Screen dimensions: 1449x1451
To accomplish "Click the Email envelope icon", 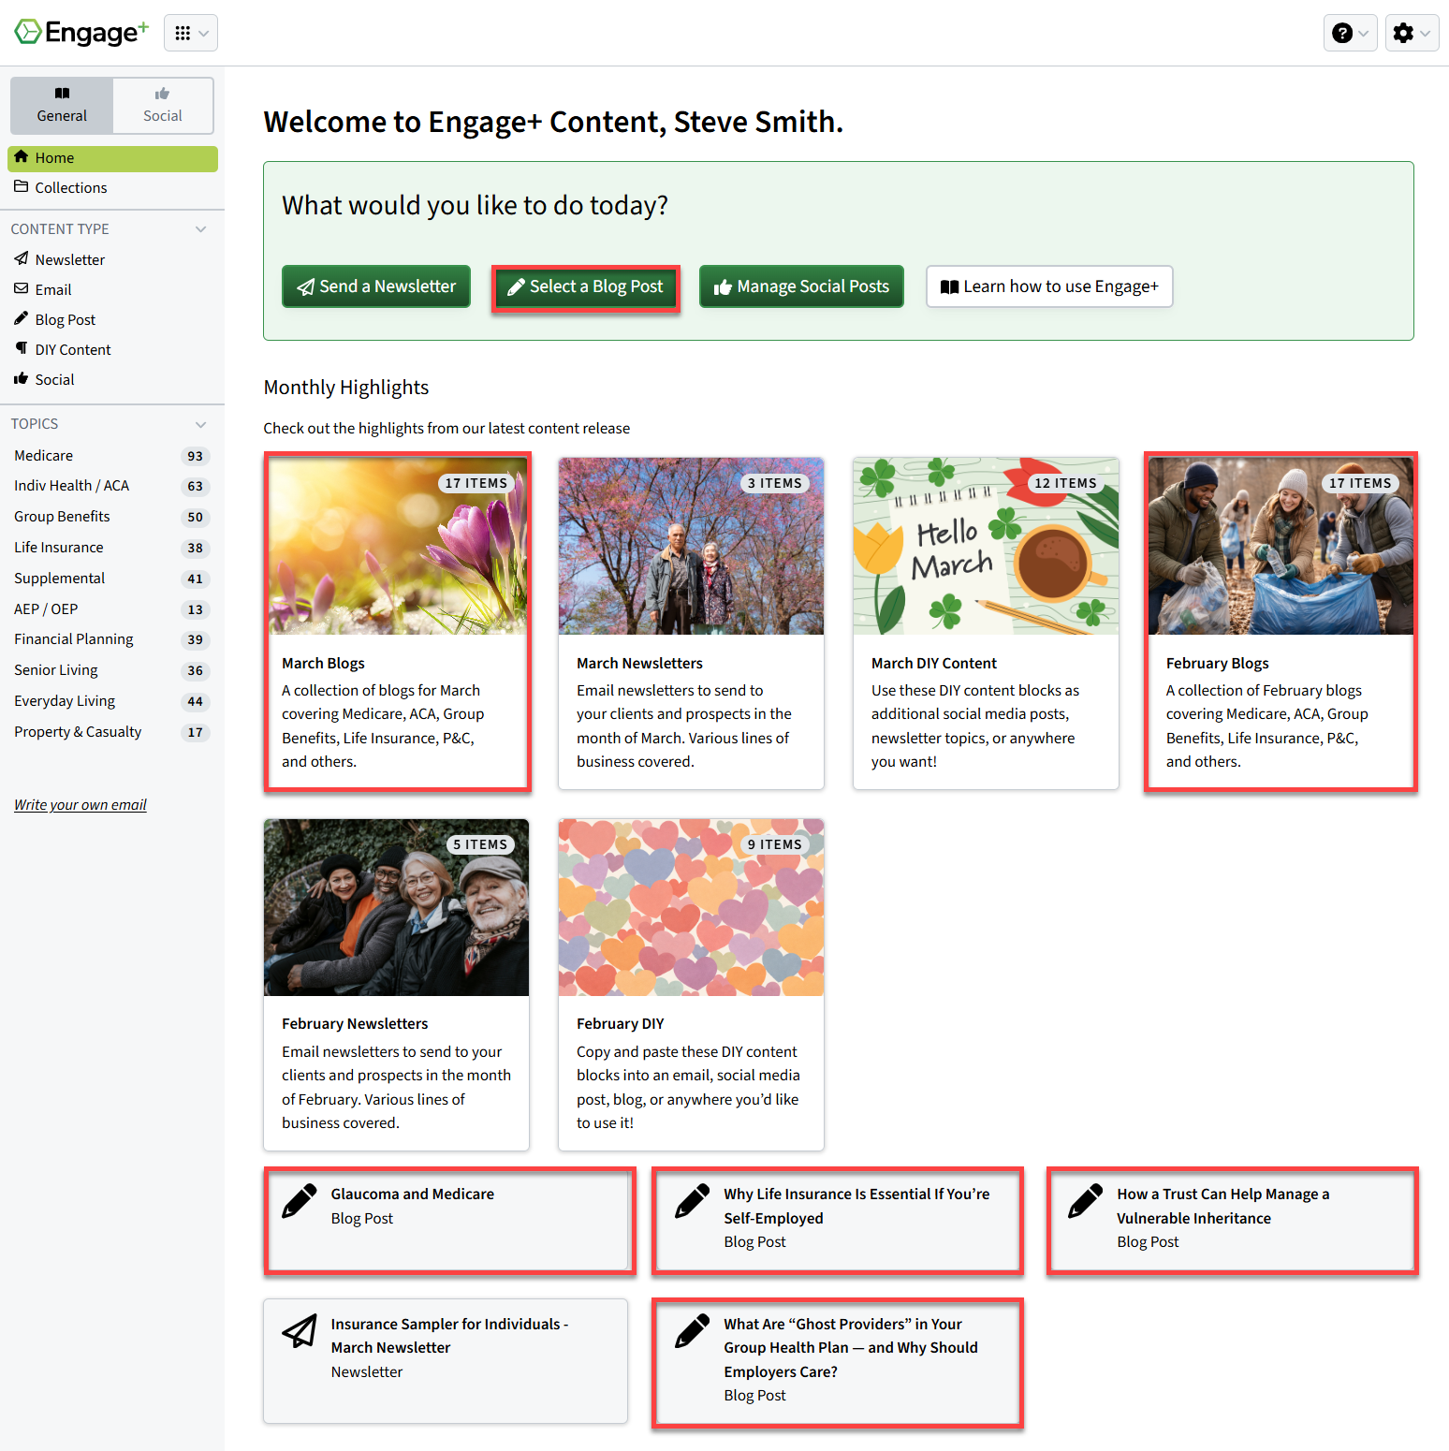I will click(21, 288).
